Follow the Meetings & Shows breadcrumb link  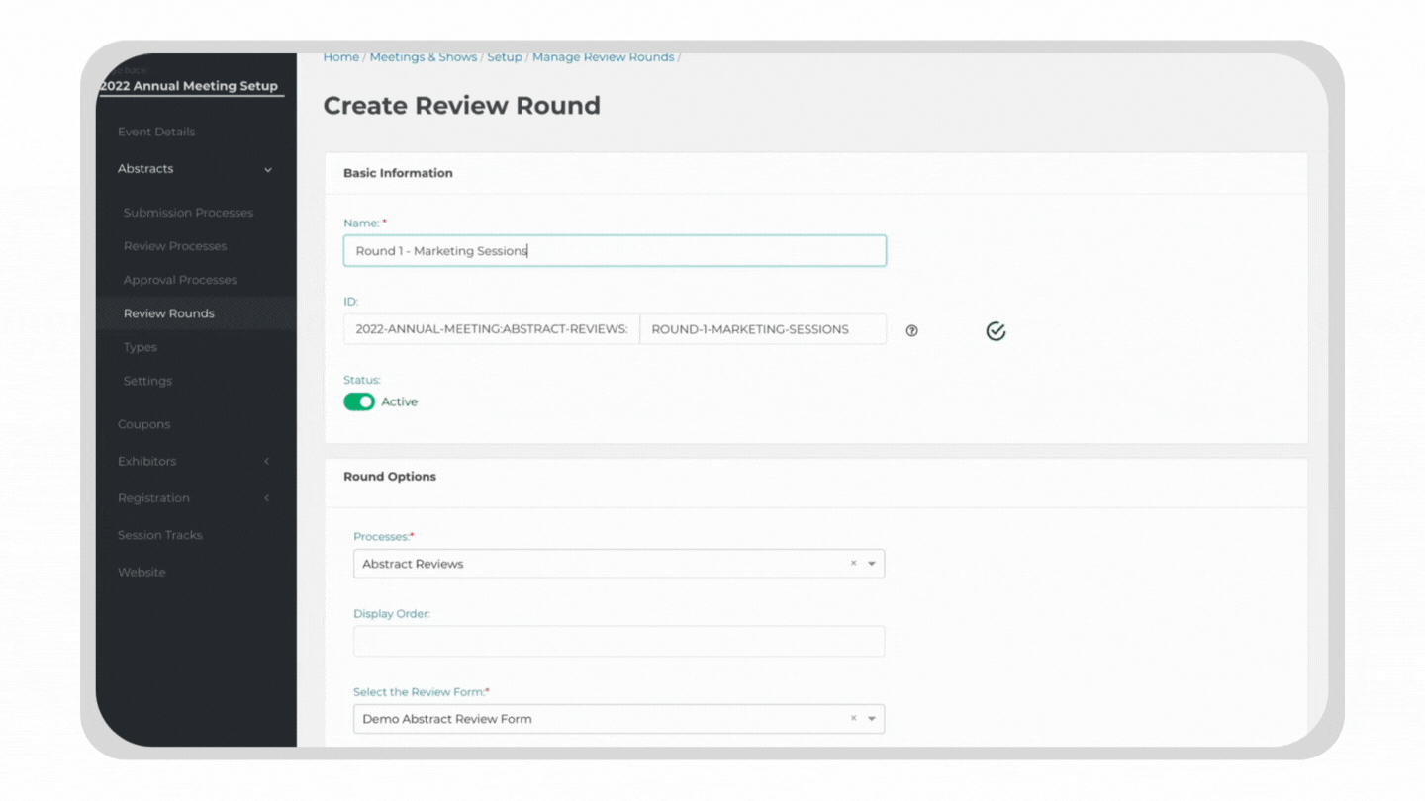[x=424, y=57]
